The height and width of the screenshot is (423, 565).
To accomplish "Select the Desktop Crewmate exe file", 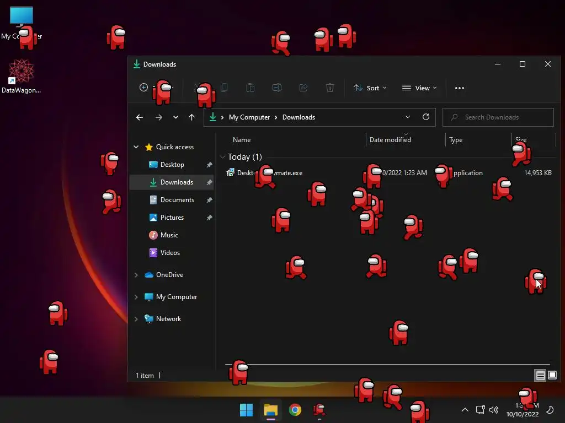I will [x=265, y=172].
